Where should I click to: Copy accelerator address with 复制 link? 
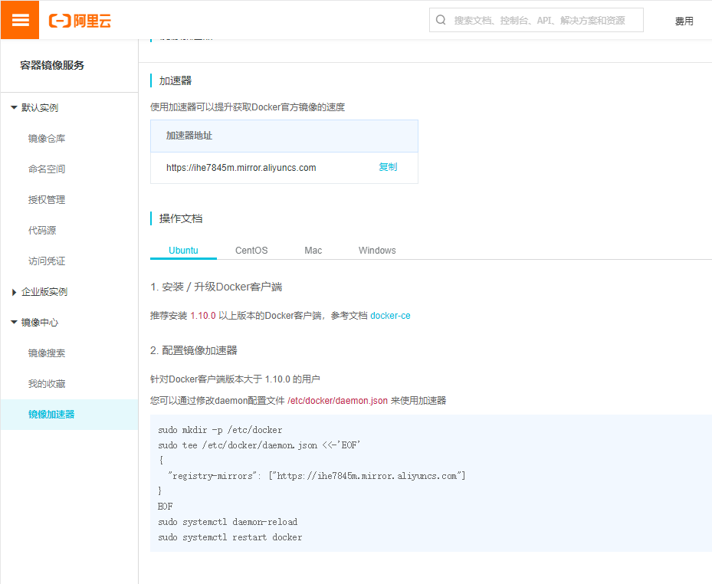tap(388, 167)
